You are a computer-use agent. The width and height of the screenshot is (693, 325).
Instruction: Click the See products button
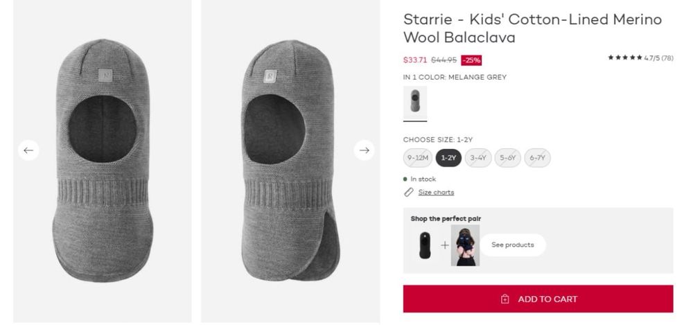click(513, 245)
